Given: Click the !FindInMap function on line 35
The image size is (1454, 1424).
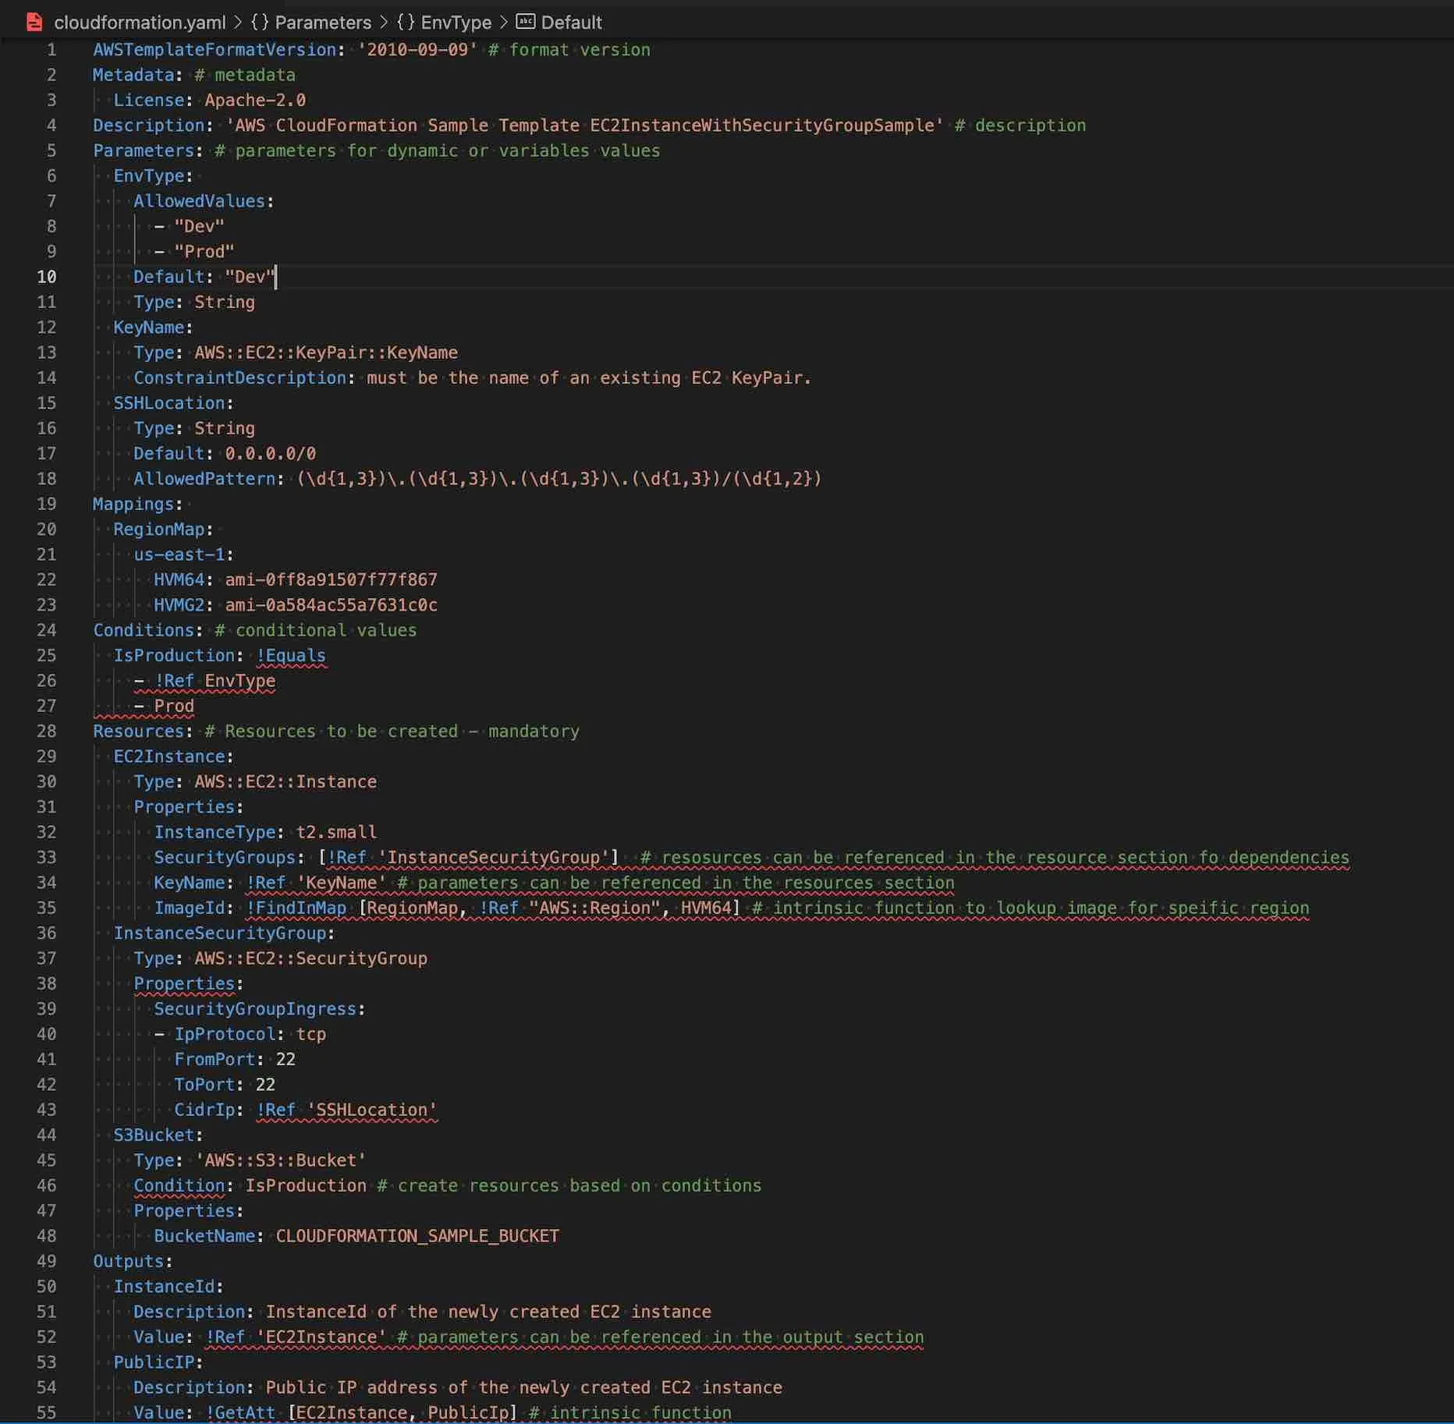Looking at the screenshot, I should click(296, 908).
